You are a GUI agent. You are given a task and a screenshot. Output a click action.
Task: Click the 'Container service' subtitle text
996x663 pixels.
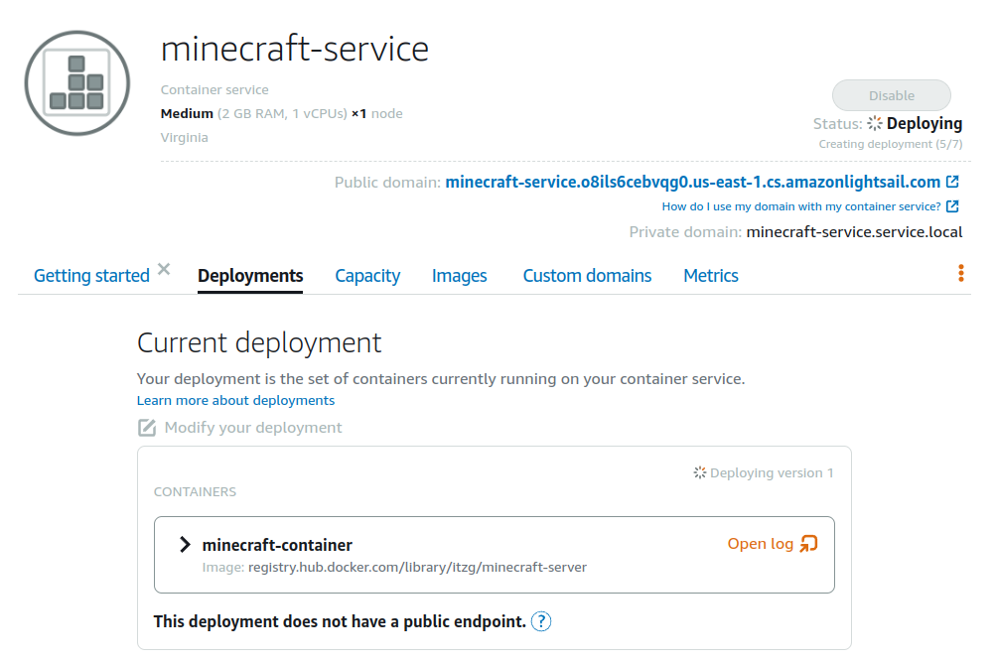pos(214,89)
